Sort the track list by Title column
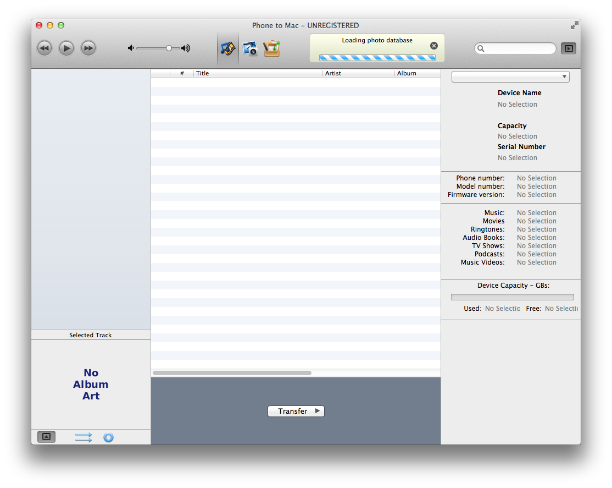The width and height of the screenshot is (612, 488). [x=258, y=73]
